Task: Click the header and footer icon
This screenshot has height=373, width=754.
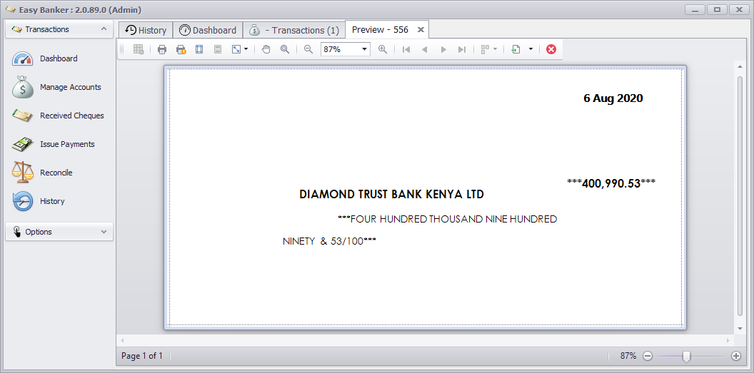Action: point(218,49)
